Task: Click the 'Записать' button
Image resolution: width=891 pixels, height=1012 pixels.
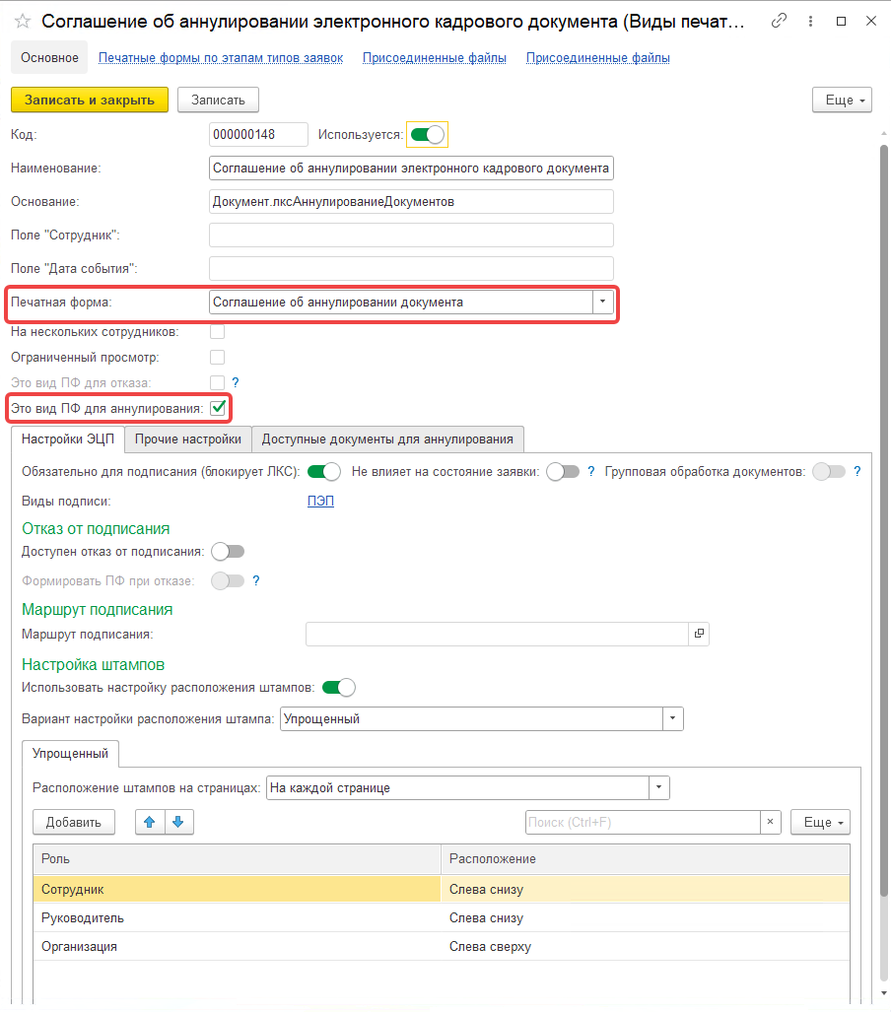Action: coord(218,101)
